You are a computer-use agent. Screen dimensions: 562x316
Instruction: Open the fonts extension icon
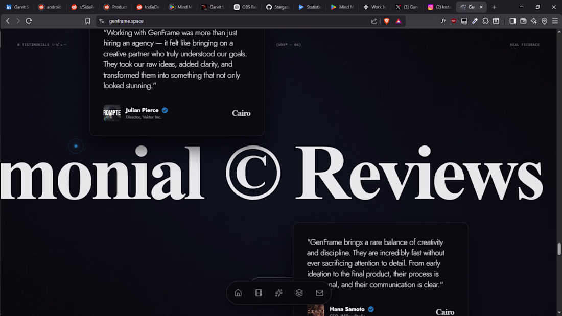click(x=443, y=21)
